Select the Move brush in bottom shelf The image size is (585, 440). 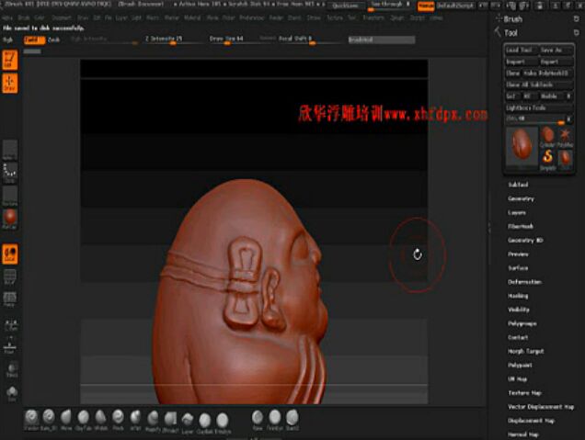66,420
